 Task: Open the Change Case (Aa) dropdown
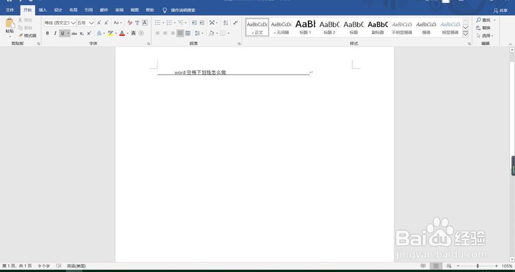point(117,23)
